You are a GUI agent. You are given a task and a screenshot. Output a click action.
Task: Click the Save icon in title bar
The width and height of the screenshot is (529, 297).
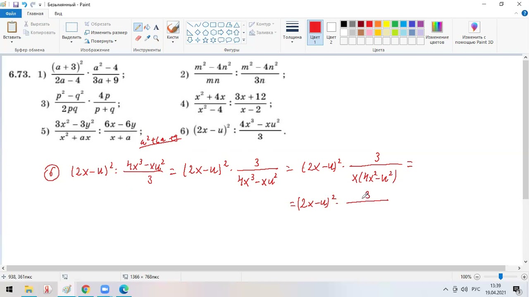(x=16, y=5)
